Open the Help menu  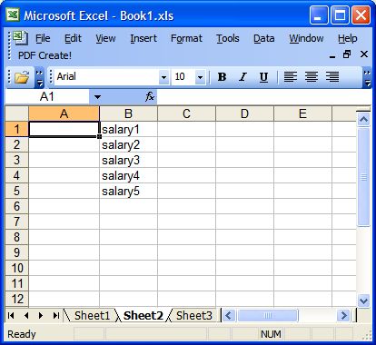(x=348, y=38)
